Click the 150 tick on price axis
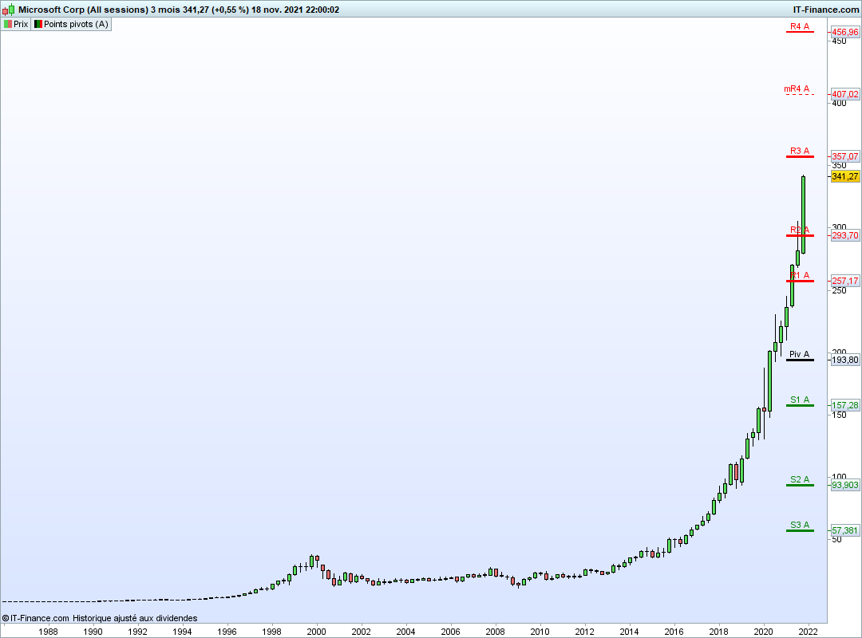The width and height of the screenshot is (862, 638). coord(839,415)
